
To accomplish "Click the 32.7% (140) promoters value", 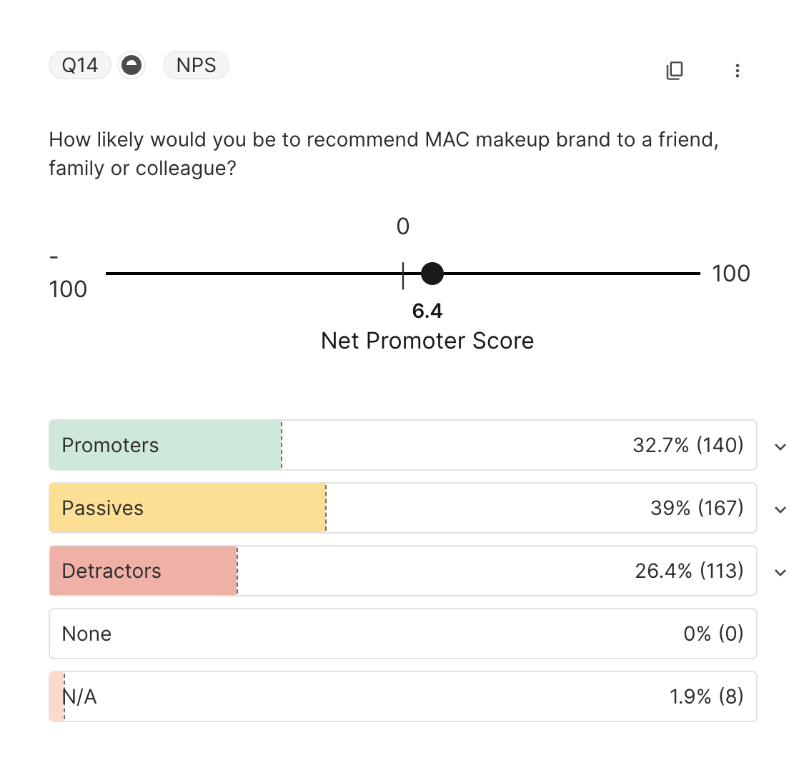I will 688,445.
